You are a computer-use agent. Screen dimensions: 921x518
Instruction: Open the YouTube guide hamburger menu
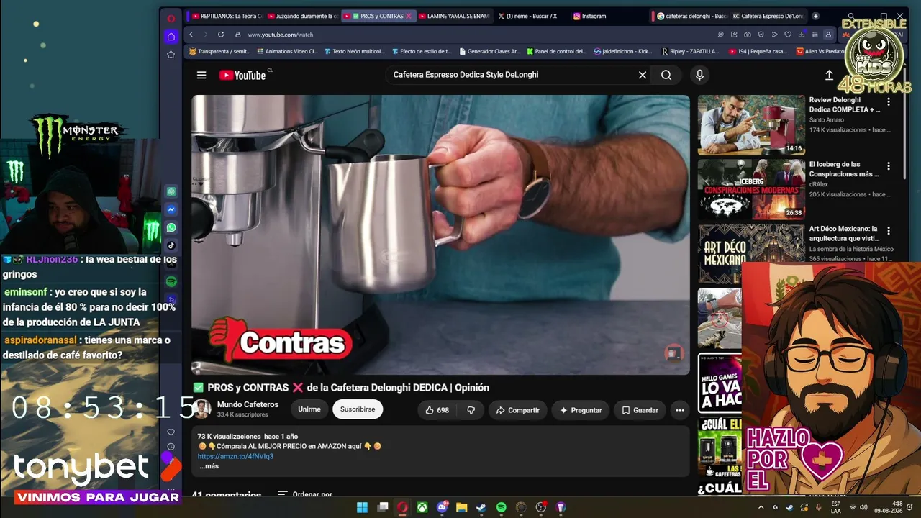tap(201, 75)
